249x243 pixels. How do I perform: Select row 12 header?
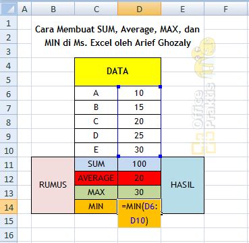(8, 178)
